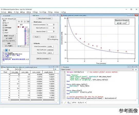Go back in Data Browser navigation

(19, 21)
